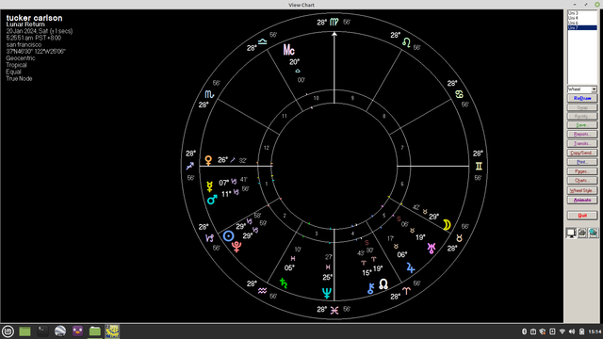Click the greyed Rectify button

tap(582, 117)
